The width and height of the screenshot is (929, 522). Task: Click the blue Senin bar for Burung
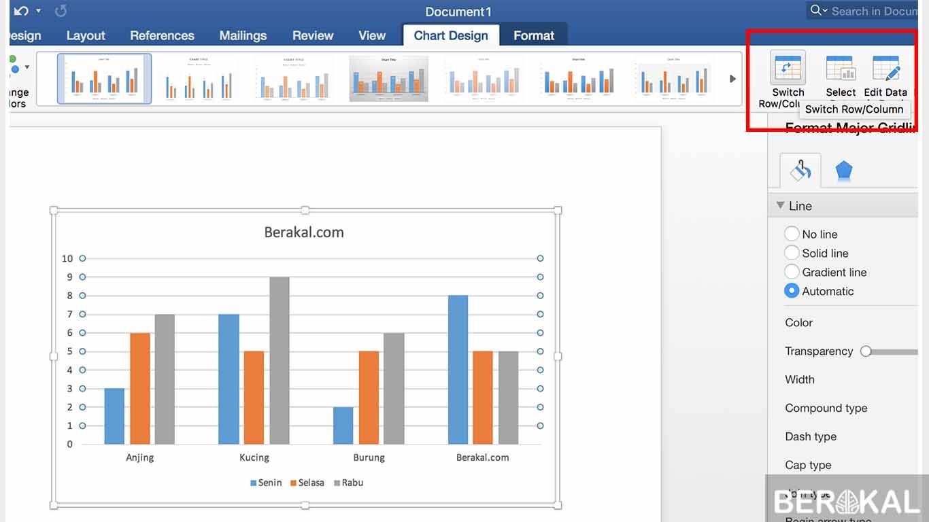tap(343, 425)
